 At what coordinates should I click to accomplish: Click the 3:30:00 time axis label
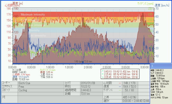click(x=145, y=67)
